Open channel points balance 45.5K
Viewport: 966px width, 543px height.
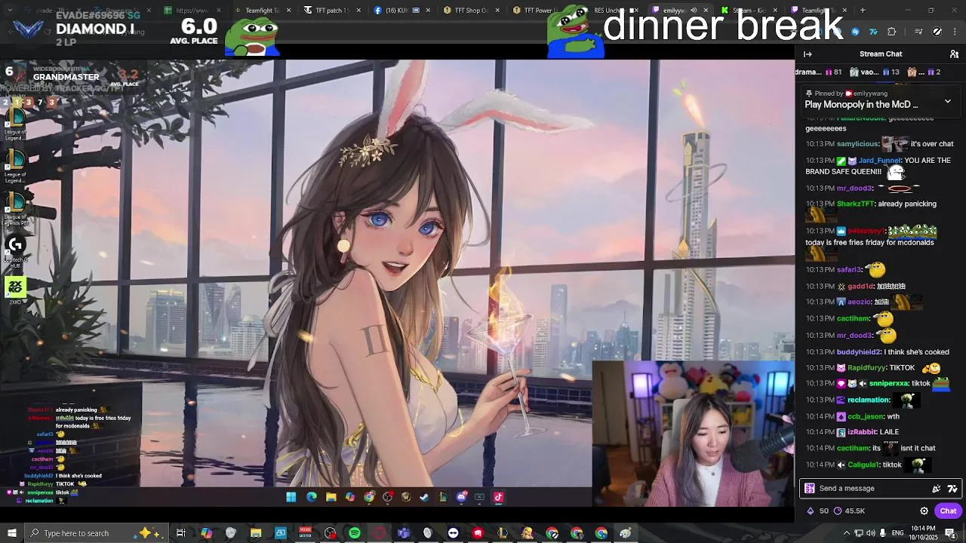tap(849, 511)
